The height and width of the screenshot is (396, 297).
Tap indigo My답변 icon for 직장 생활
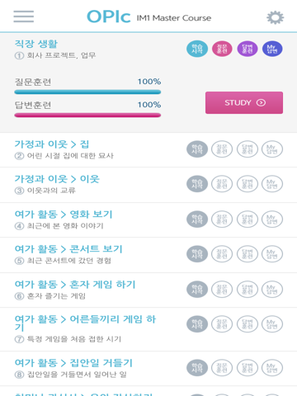pyautogui.click(x=272, y=49)
